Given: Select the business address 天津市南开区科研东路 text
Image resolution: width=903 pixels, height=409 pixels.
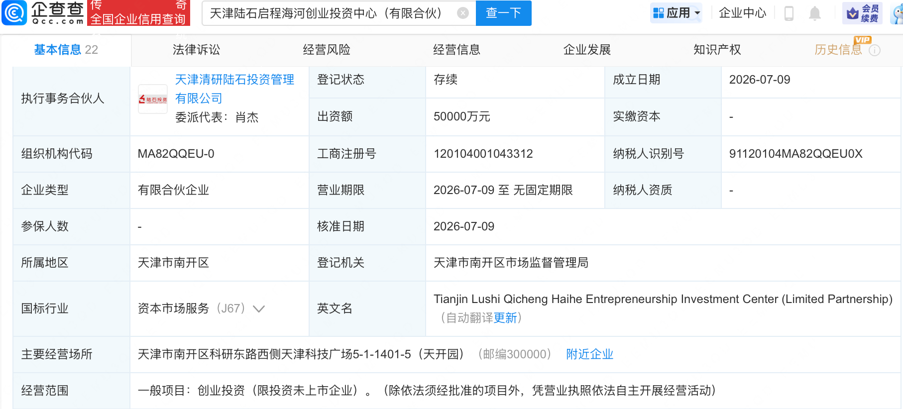Looking at the screenshot, I should click(302, 354).
